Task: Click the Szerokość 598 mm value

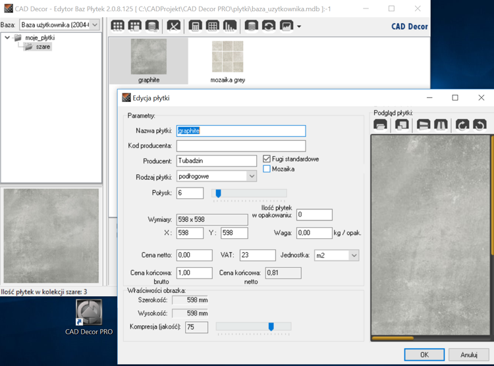Action: pyautogui.click(x=190, y=300)
